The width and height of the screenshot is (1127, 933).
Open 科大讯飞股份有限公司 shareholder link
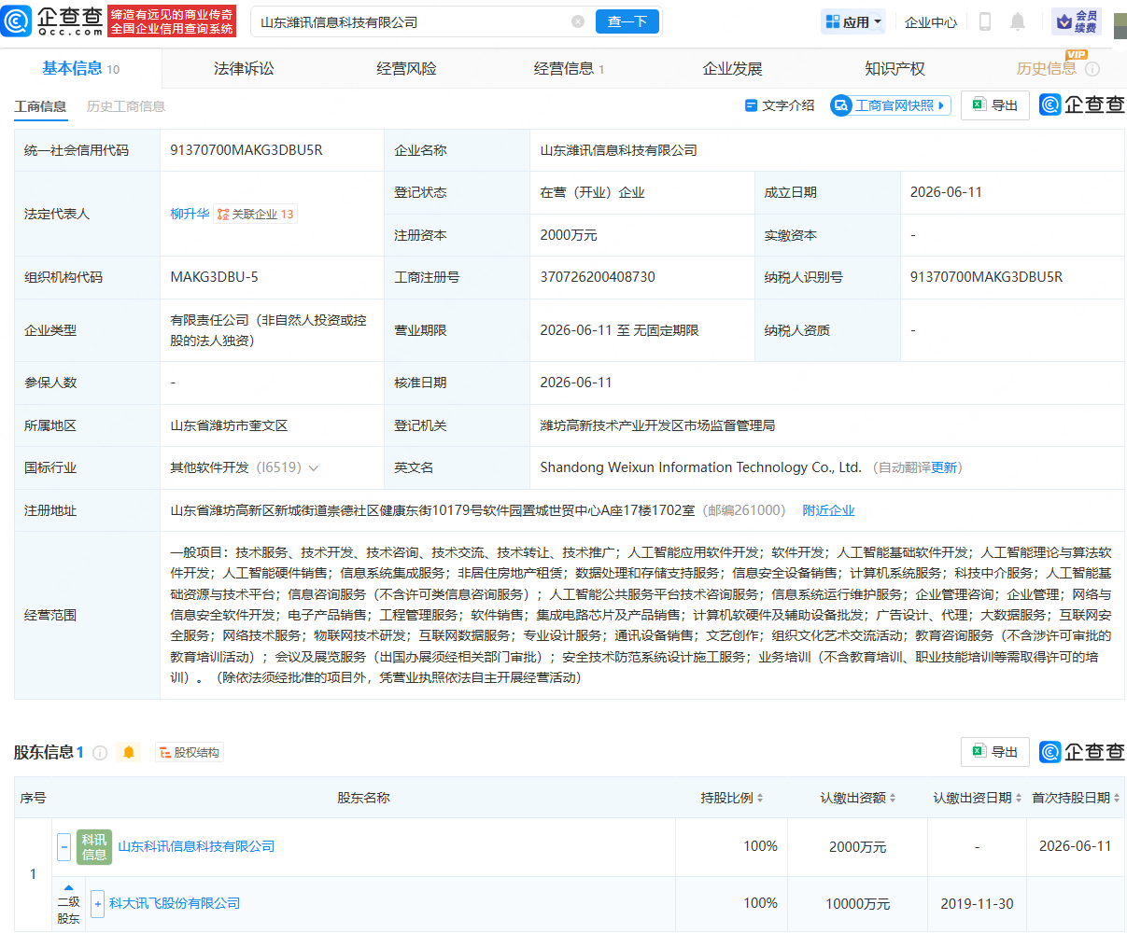tap(175, 903)
